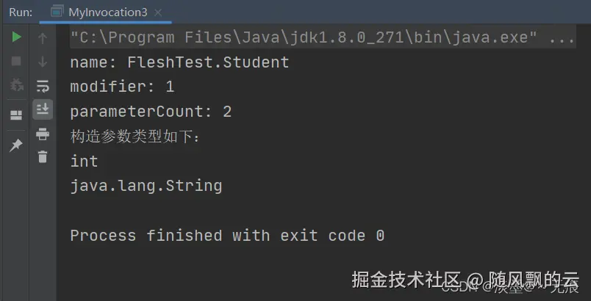The image size is (591, 301).
Task: Click the "modifier: 1" output line
Action: coord(122,87)
